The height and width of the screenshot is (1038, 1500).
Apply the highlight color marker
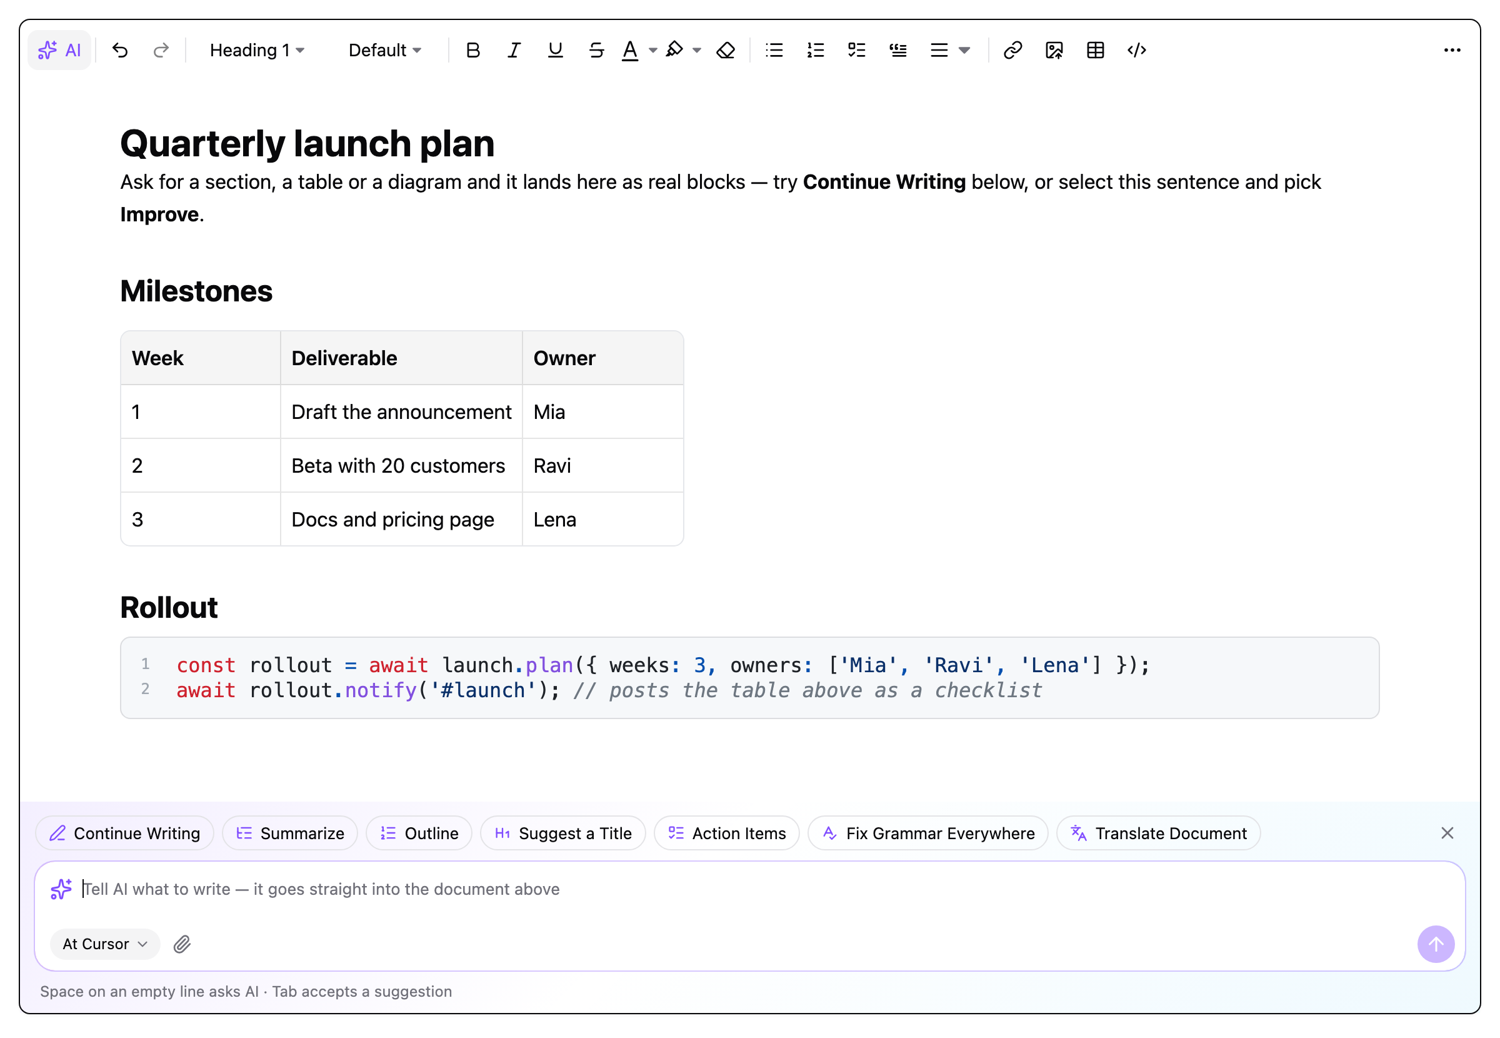tap(674, 50)
